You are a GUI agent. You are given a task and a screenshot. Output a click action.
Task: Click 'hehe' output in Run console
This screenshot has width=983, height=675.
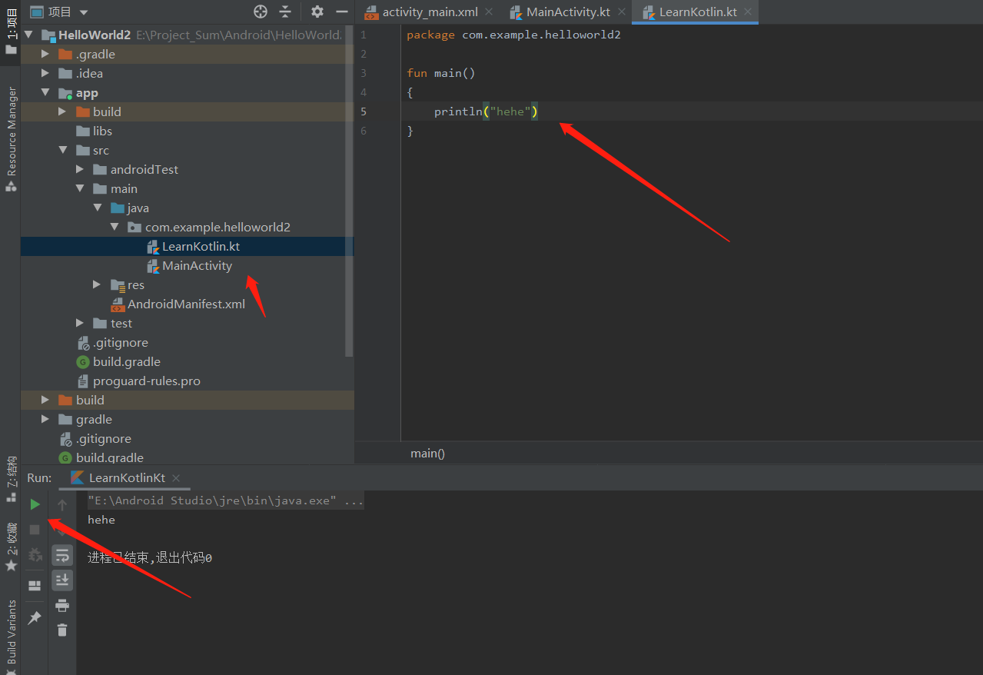101,520
